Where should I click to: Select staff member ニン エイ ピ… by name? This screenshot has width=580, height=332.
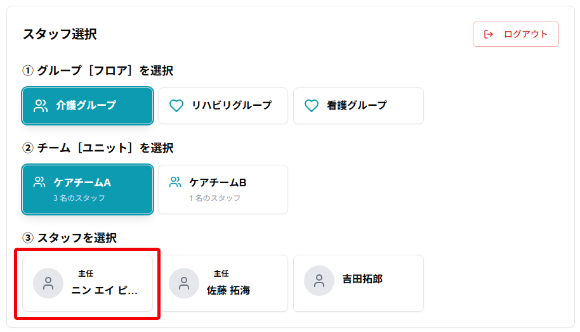click(x=104, y=291)
